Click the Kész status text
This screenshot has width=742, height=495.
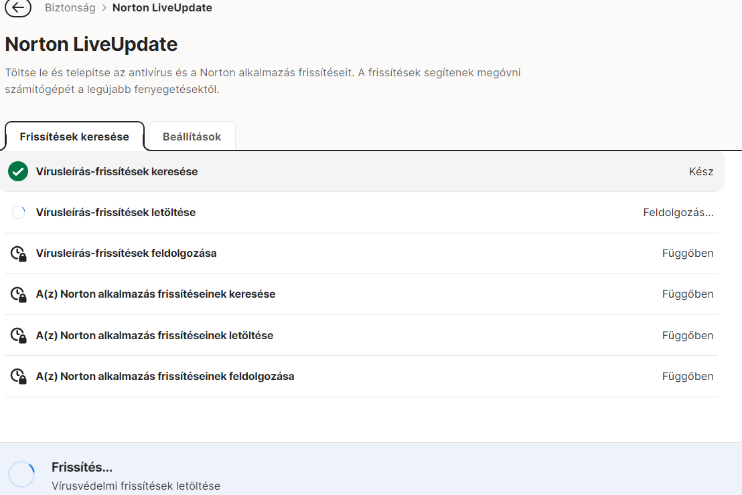click(x=701, y=172)
